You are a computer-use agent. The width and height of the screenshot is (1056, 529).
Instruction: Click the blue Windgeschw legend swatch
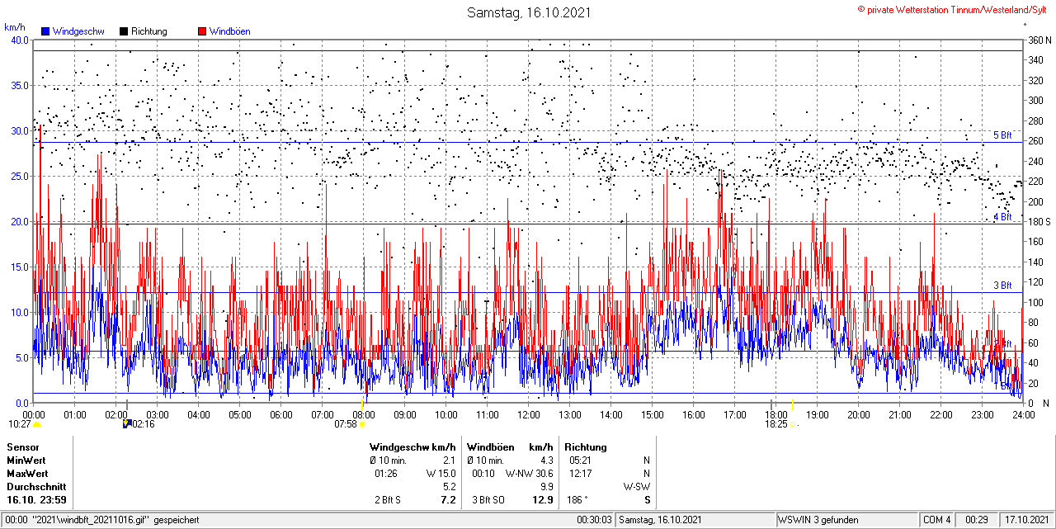pos(45,31)
